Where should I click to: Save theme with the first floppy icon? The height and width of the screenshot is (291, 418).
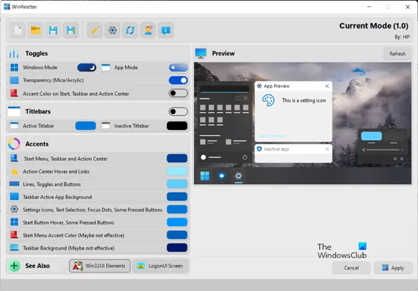point(53,30)
